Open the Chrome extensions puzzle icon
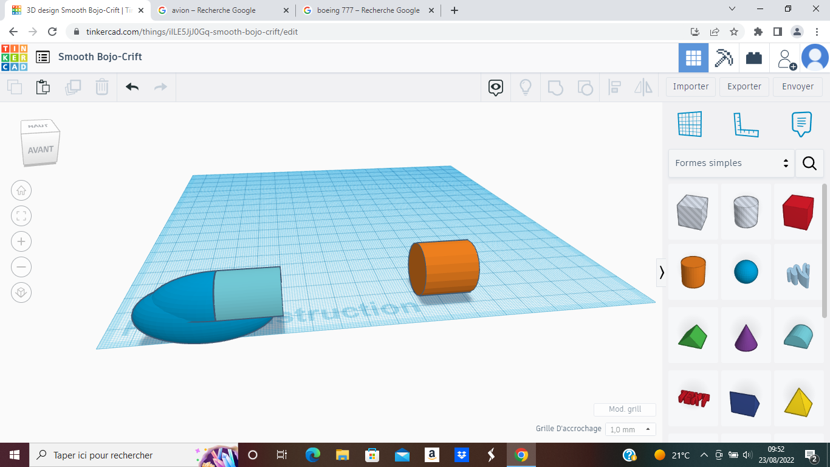 (758, 32)
